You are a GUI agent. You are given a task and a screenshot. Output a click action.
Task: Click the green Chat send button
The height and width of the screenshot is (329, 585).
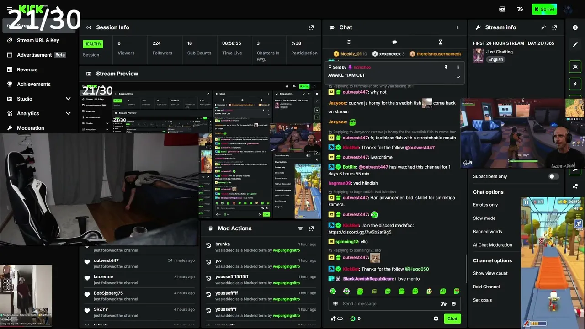[452, 318]
